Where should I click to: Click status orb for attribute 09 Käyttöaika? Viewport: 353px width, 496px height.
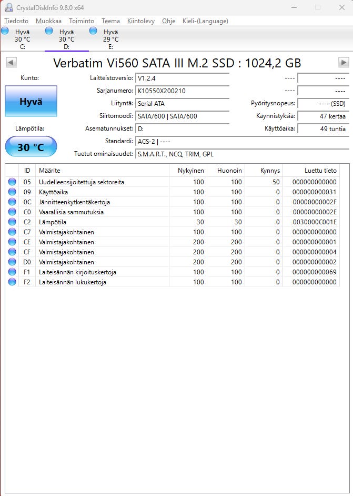click(x=12, y=192)
